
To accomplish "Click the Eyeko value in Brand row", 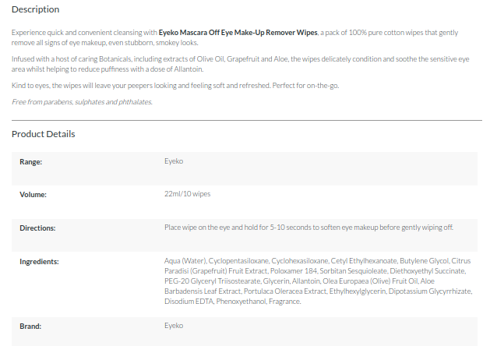I will 174,325.
